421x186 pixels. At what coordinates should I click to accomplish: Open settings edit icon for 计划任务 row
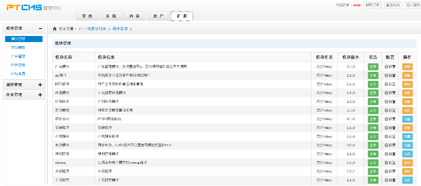click(387, 102)
